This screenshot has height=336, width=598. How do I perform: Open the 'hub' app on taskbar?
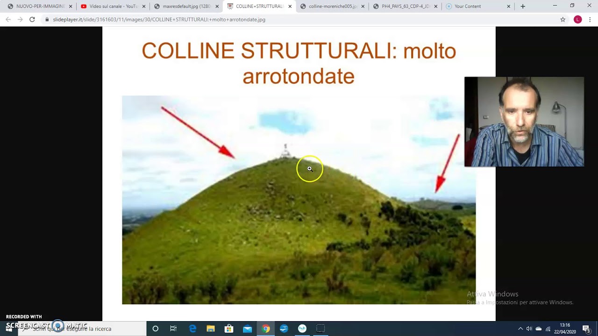tap(302, 329)
